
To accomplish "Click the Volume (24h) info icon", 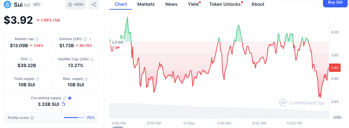I will click(x=85, y=39).
